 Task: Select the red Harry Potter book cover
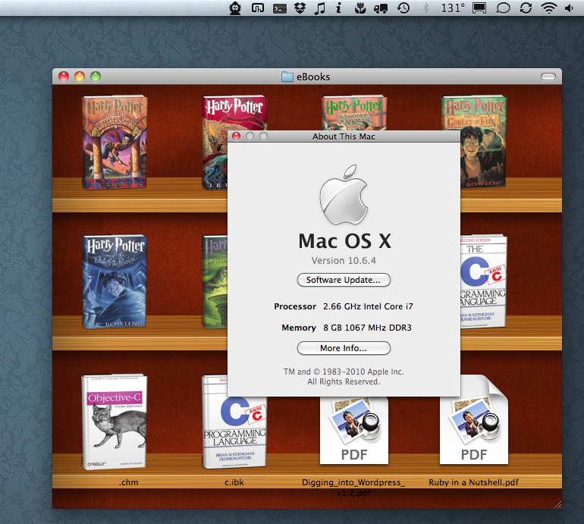pyautogui.click(x=215, y=143)
